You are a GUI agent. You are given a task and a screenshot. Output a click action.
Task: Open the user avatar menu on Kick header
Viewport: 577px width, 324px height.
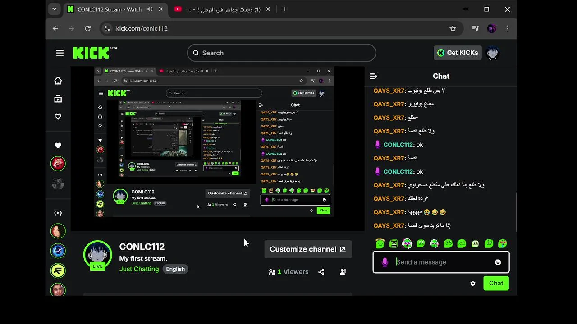tap(493, 53)
